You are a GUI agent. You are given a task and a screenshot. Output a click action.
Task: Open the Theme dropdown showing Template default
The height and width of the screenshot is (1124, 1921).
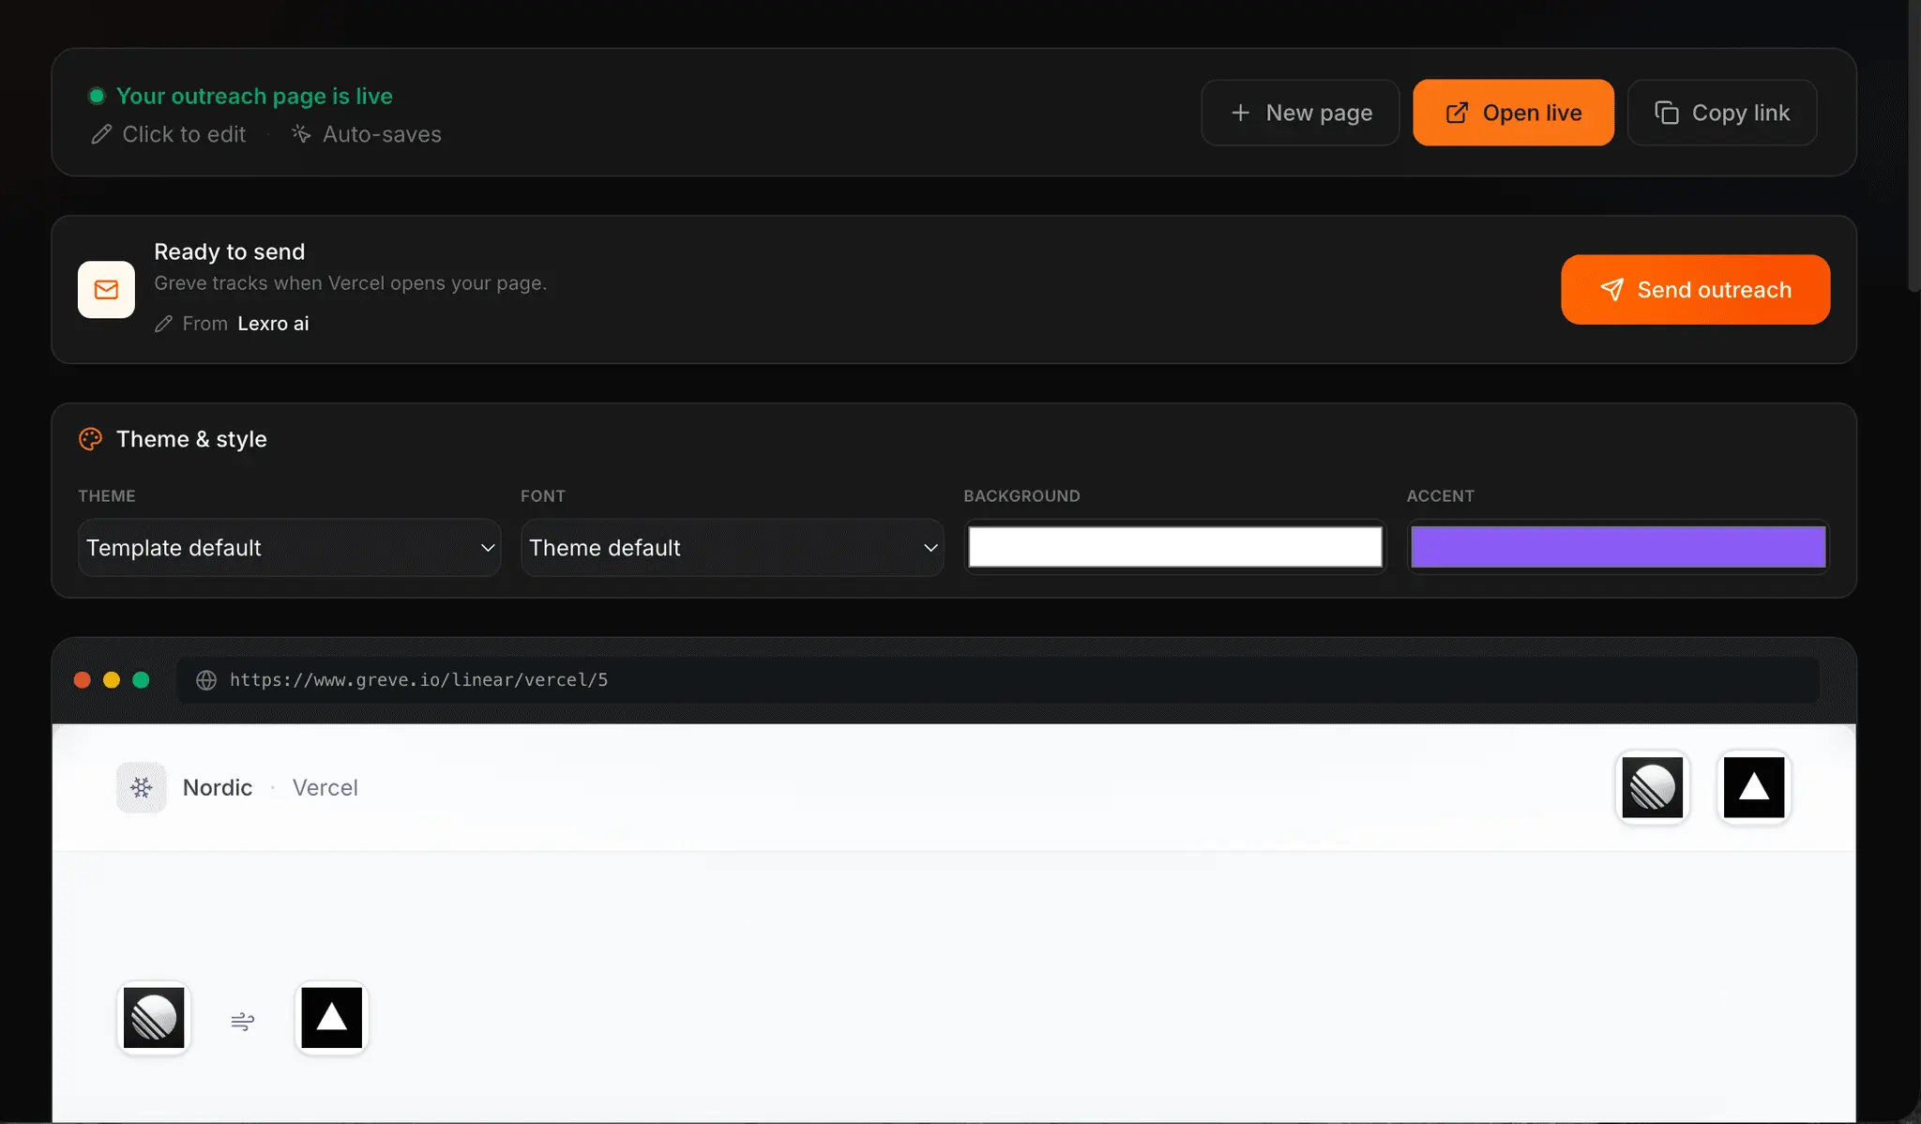tap(289, 547)
